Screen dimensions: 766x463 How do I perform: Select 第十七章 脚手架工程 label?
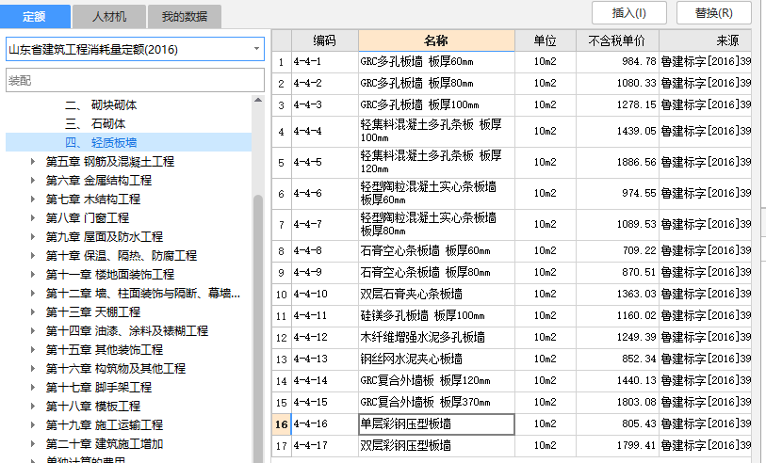99,388
